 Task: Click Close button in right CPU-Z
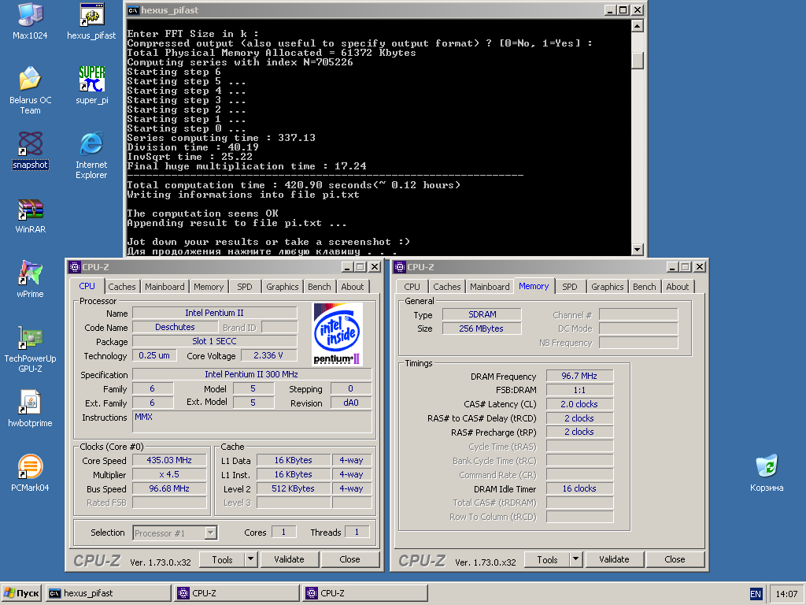click(675, 559)
